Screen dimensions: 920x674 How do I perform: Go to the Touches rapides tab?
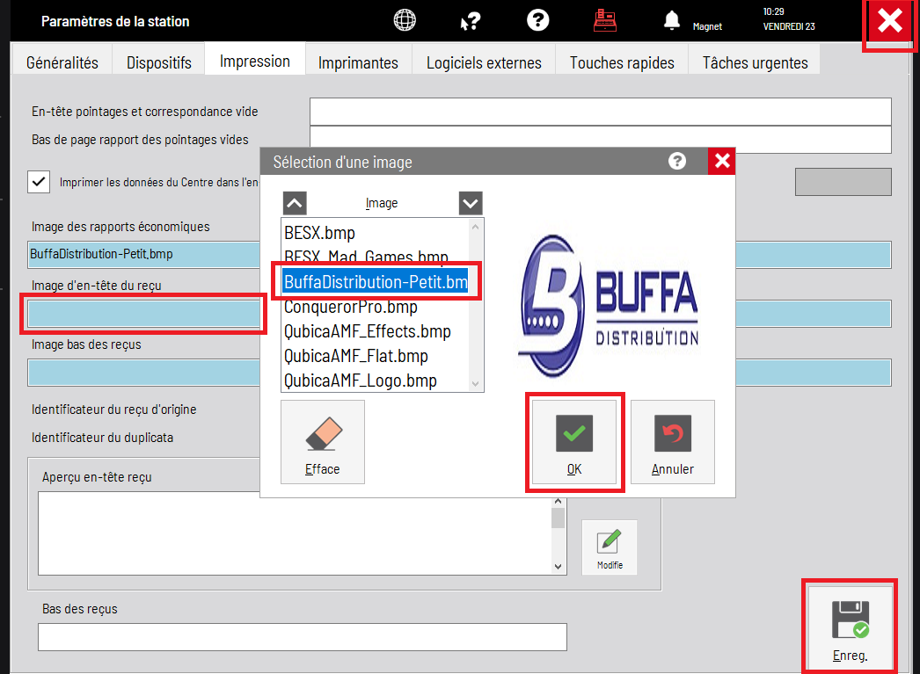click(622, 62)
